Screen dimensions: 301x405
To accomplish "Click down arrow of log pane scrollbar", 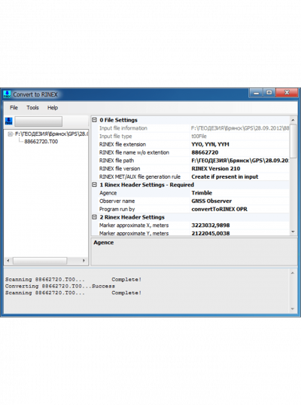I will click(x=293, y=308).
